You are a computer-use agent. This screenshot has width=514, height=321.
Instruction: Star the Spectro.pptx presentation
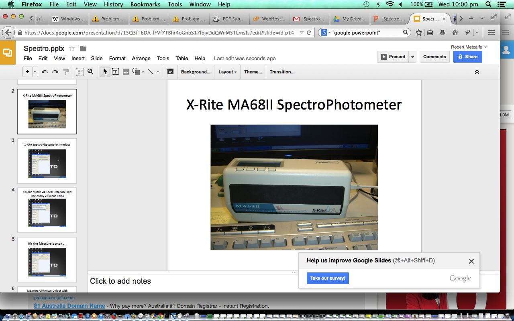pyautogui.click(x=72, y=49)
